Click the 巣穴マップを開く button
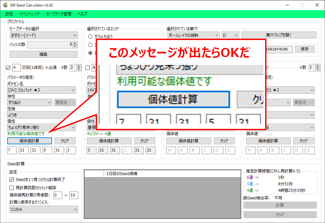This screenshot has height=223, width=325. click(279, 35)
